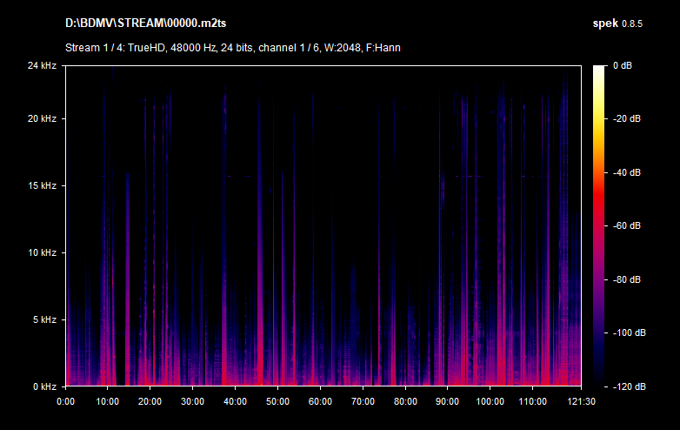Select the 90:00 time axis marker
680x430 pixels.
[x=447, y=401]
